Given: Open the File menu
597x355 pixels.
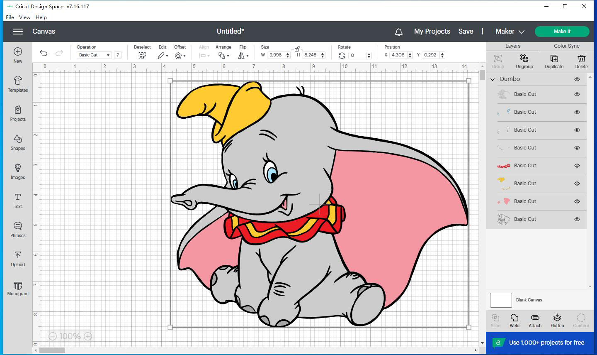Looking at the screenshot, I should [x=10, y=17].
